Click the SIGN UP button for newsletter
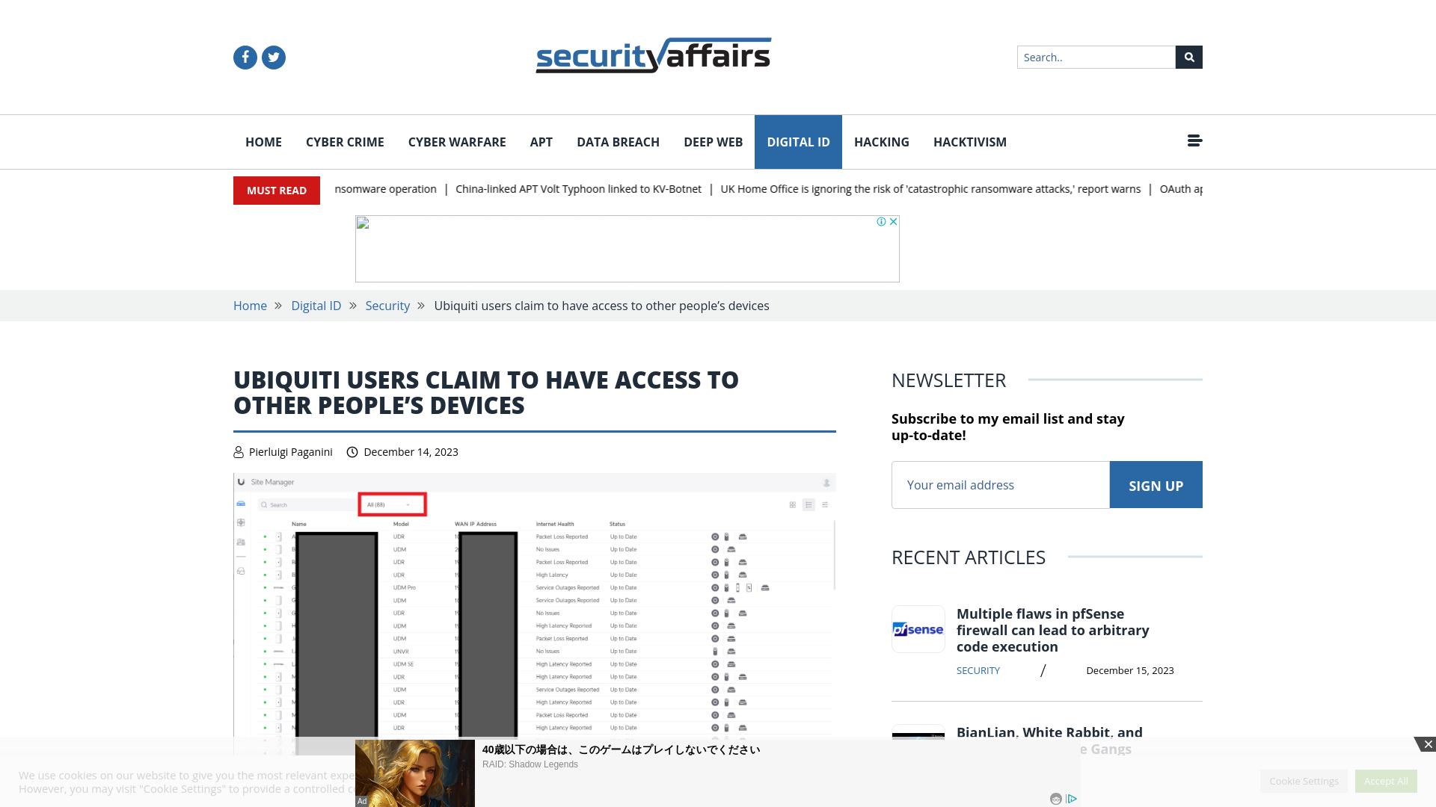 (x=1156, y=483)
